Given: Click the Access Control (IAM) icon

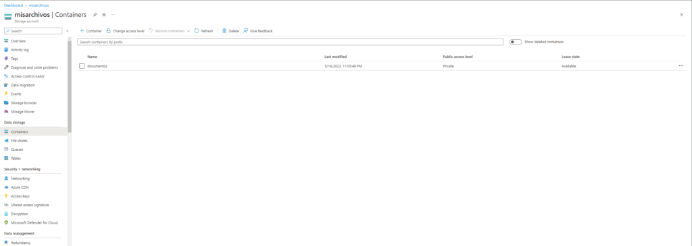Looking at the screenshot, I should (6, 76).
